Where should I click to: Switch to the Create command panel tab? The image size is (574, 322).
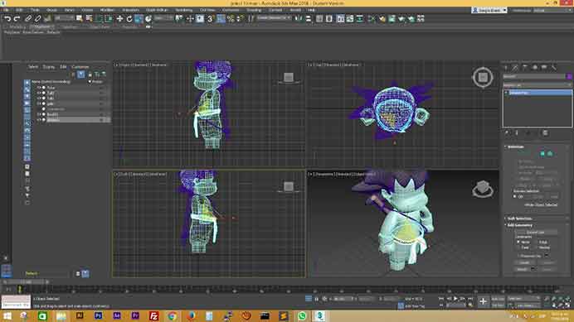(x=506, y=68)
